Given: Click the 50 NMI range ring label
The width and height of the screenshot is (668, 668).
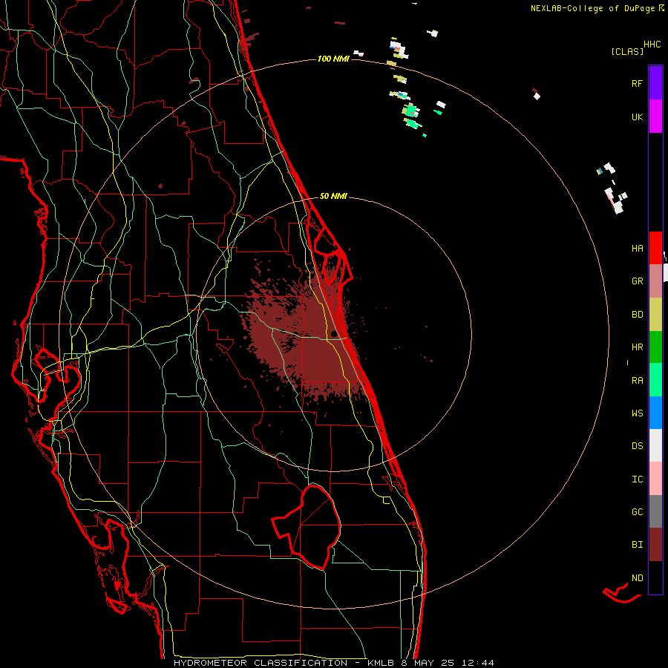Looking at the screenshot, I should 333,196.
